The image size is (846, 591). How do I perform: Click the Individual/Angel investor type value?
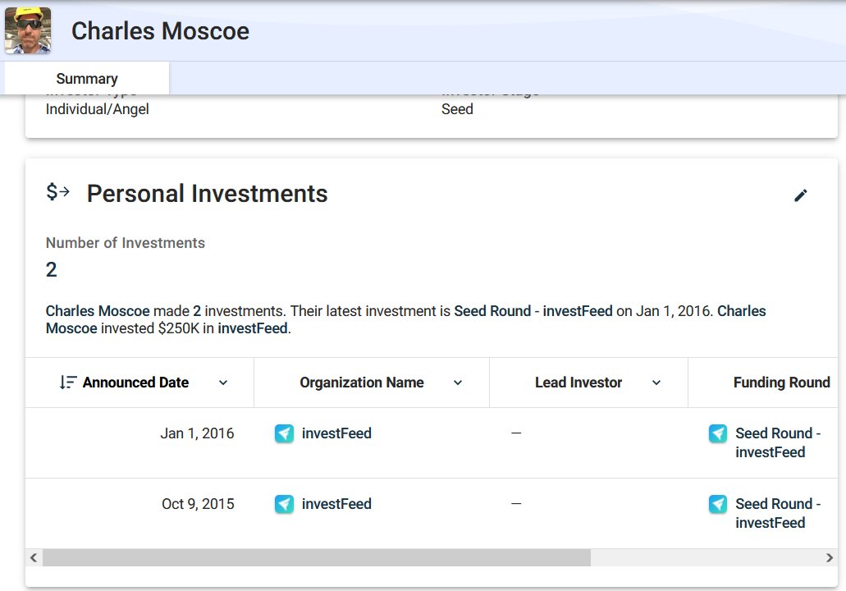[97, 109]
